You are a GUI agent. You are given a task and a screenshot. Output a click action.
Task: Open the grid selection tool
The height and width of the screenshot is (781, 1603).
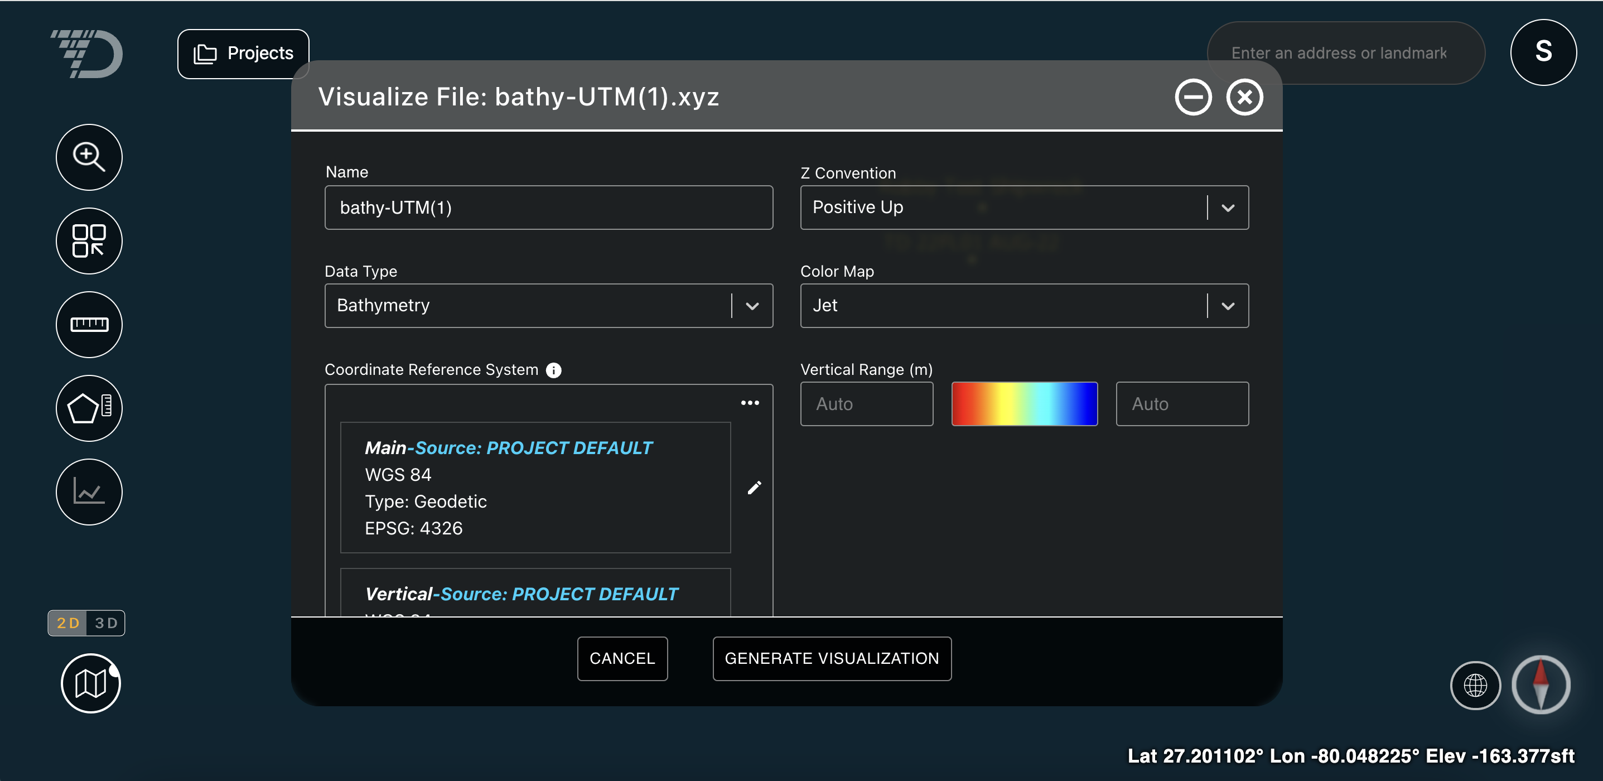89,241
